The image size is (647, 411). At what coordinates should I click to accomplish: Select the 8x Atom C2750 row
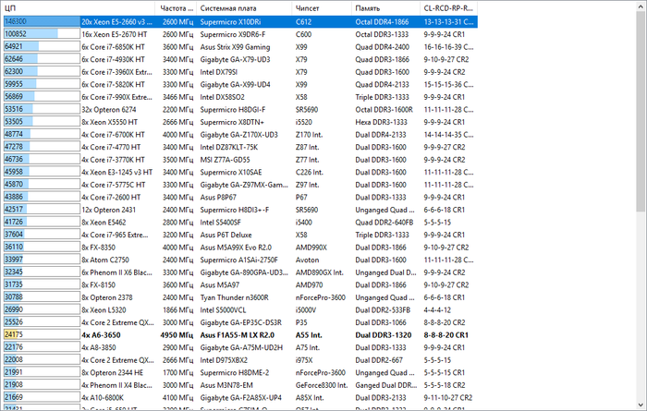click(240, 260)
